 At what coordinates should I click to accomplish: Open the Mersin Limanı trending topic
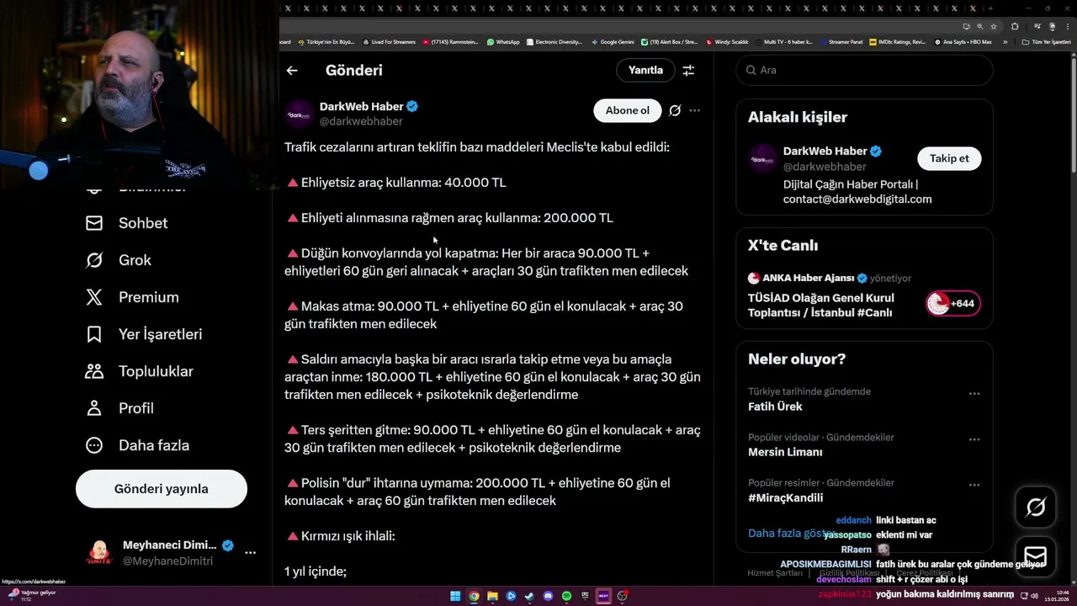click(x=785, y=452)
